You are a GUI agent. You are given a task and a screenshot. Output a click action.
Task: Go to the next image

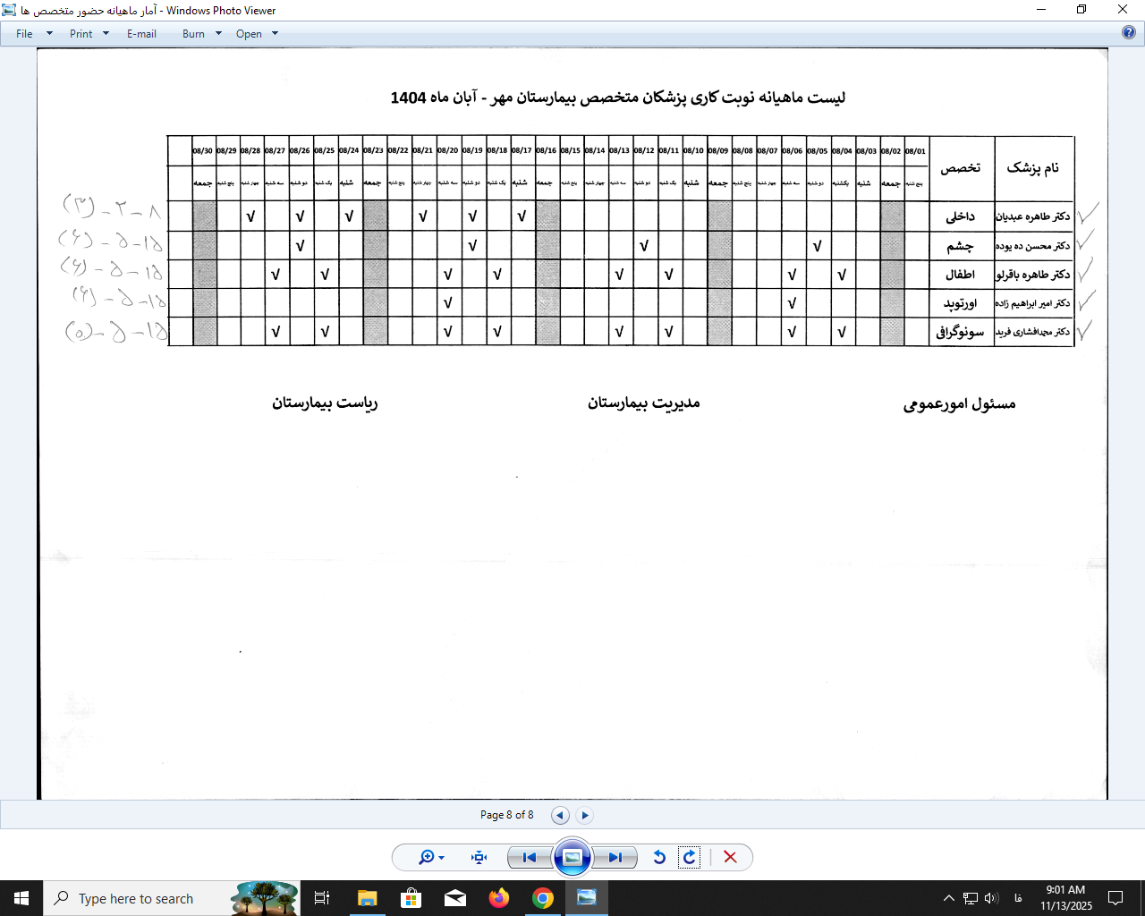(615, 857)
